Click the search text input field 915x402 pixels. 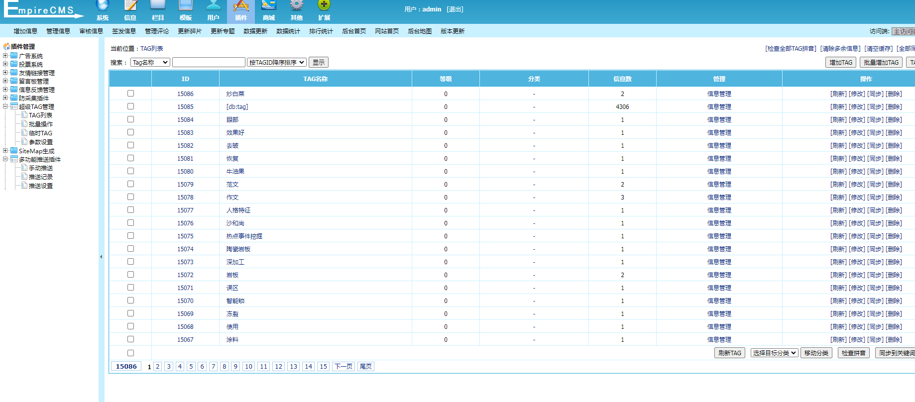tap(209, 62)
